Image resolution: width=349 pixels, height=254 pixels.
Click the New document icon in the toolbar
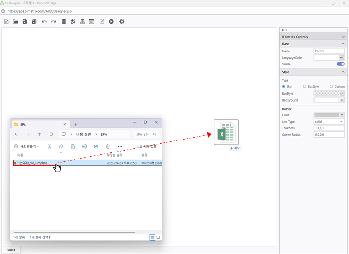click(6, 22)
